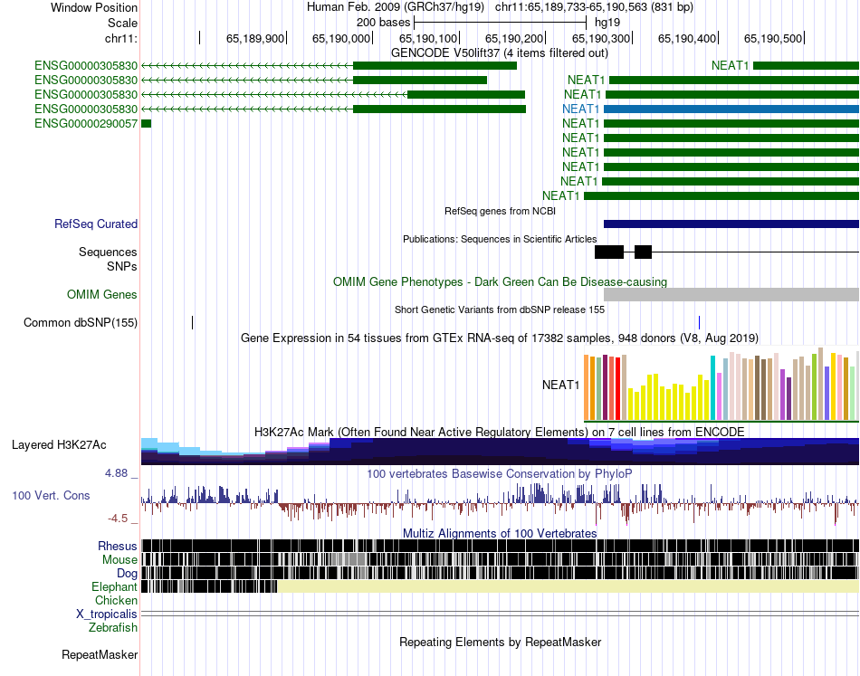Click the 200 bases scale bar
This screenshot has height=676, width=860.
[x=501, y=23]
